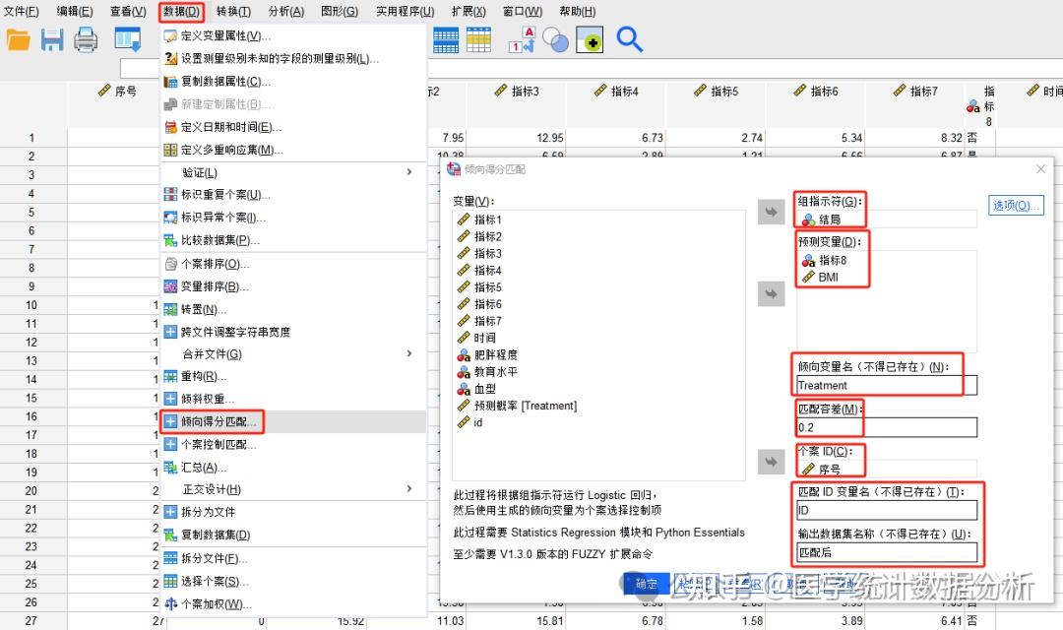1063x630 pixels.
Task: Open the 选项(O) dialog
Action: click(x=1015, y=205)
